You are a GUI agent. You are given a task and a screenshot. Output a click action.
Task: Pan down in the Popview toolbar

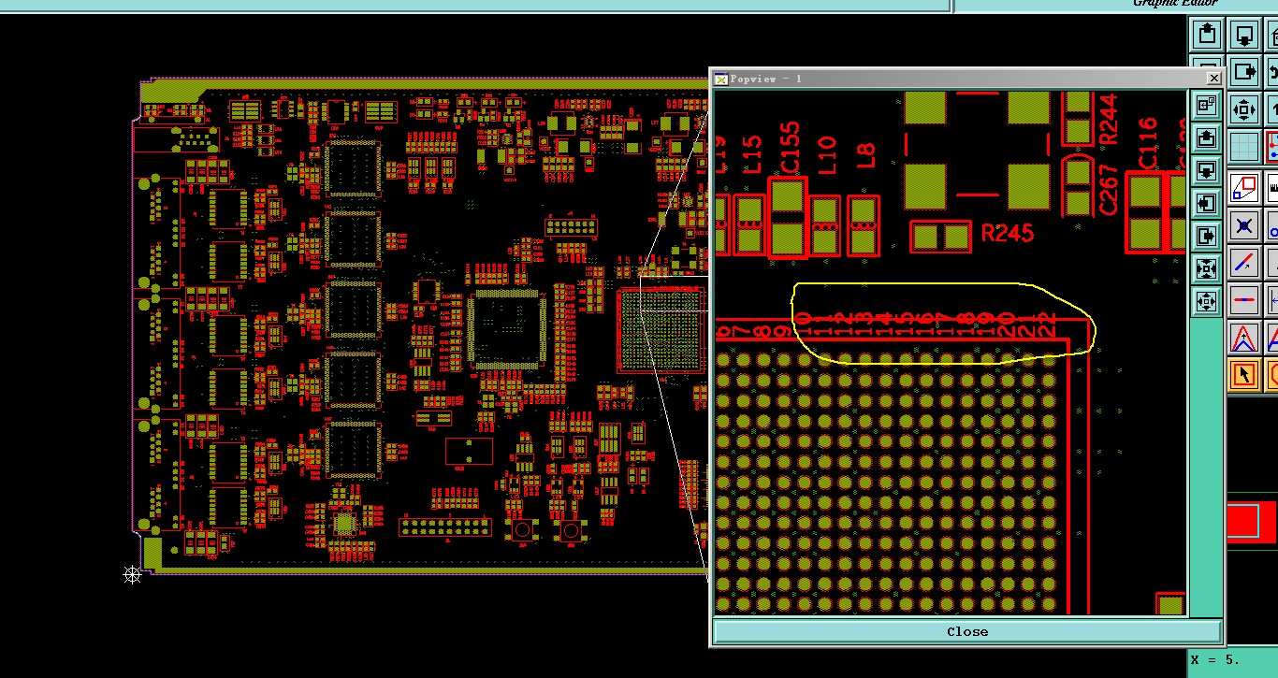point(1207,170)
